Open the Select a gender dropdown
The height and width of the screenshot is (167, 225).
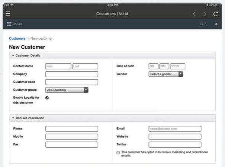click(166, 74)
